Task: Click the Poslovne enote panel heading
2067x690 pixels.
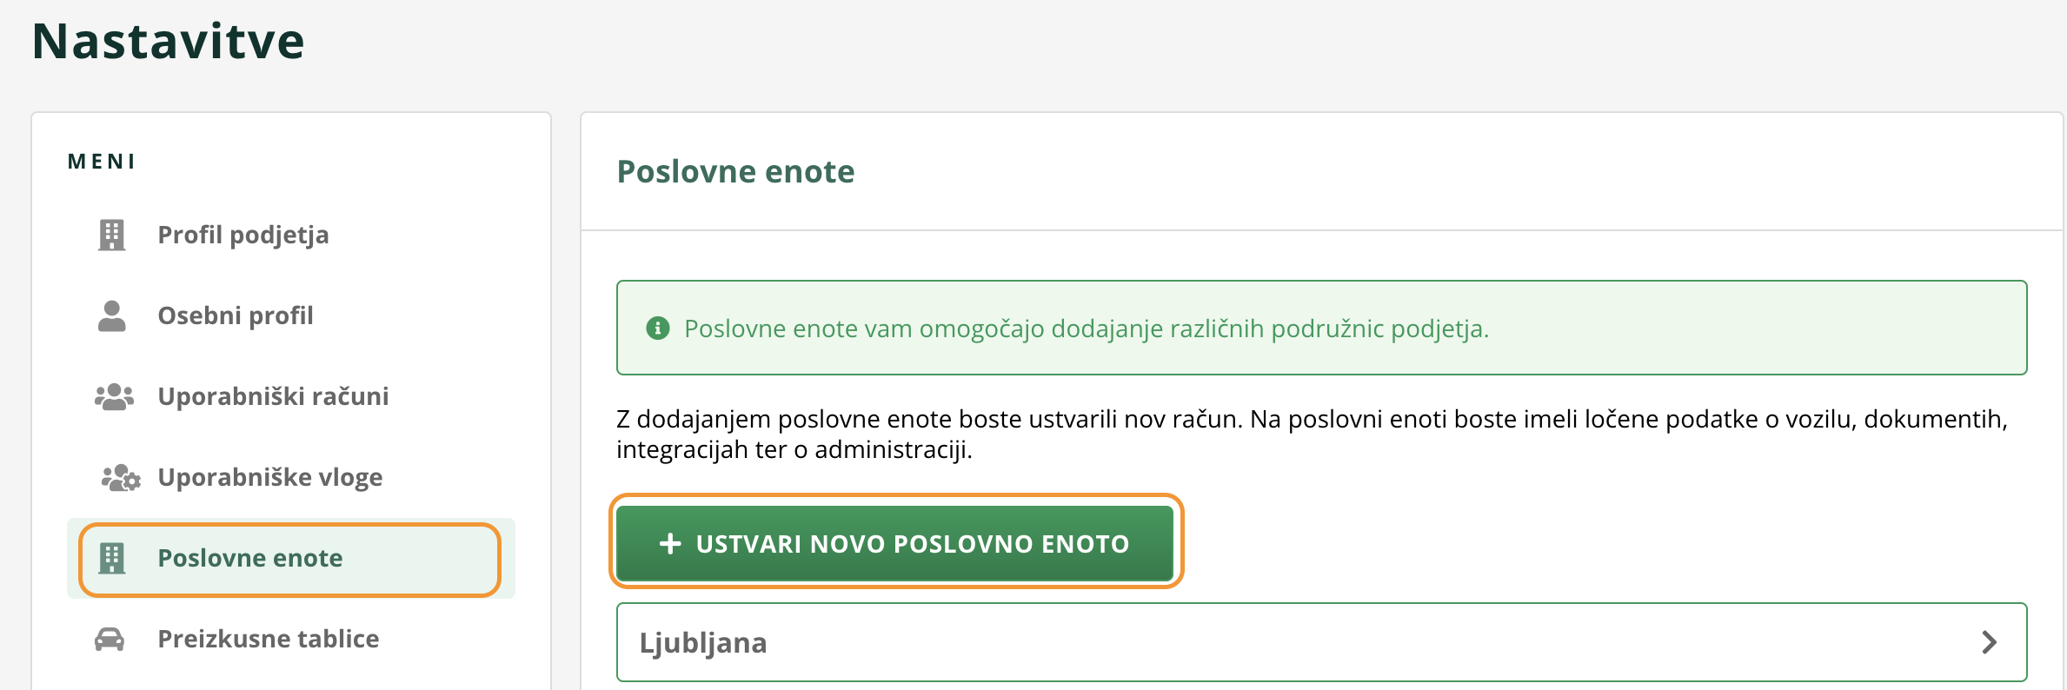Action: click(x=735, y=172)
